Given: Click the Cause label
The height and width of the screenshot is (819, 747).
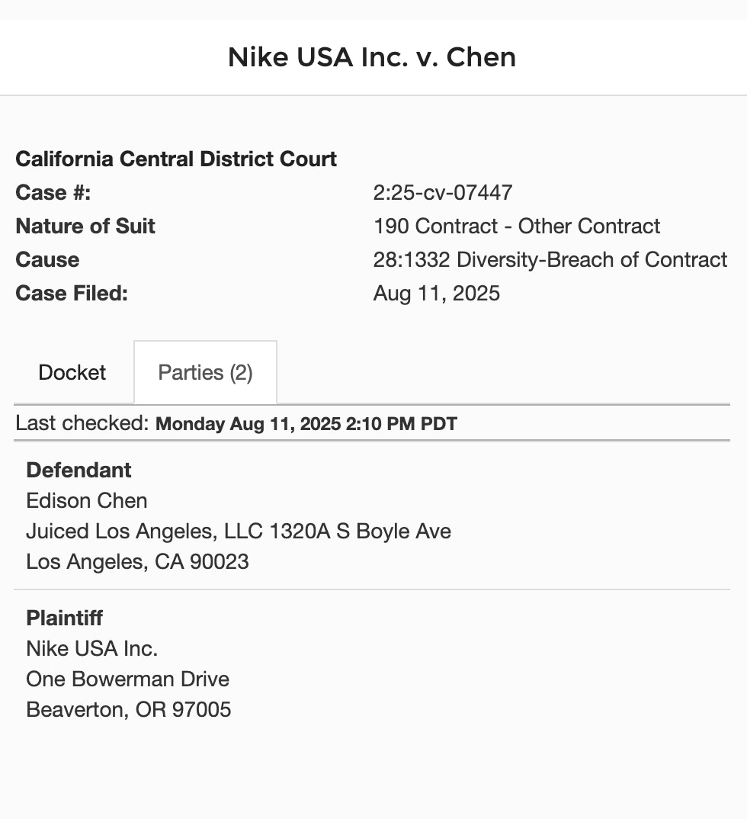Looking at the screenshot, I should [x=47, y=260].
